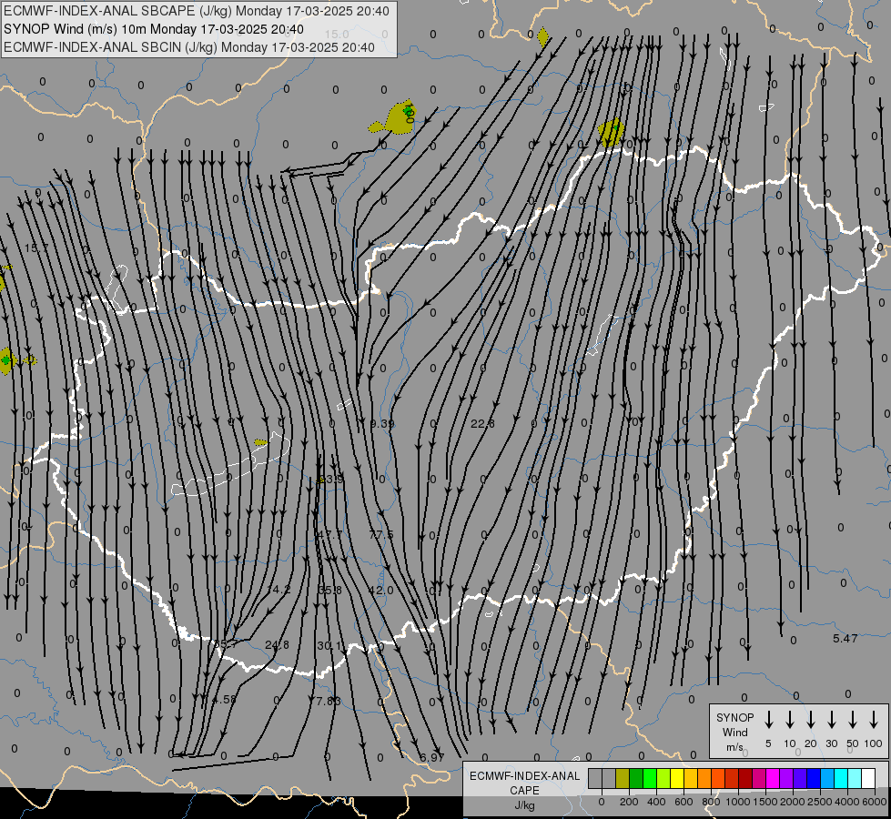891x819 pixels.
Task: Click the olive CAPE patch touching the white border
Action: pyautogui.click(x=612, y=134)
